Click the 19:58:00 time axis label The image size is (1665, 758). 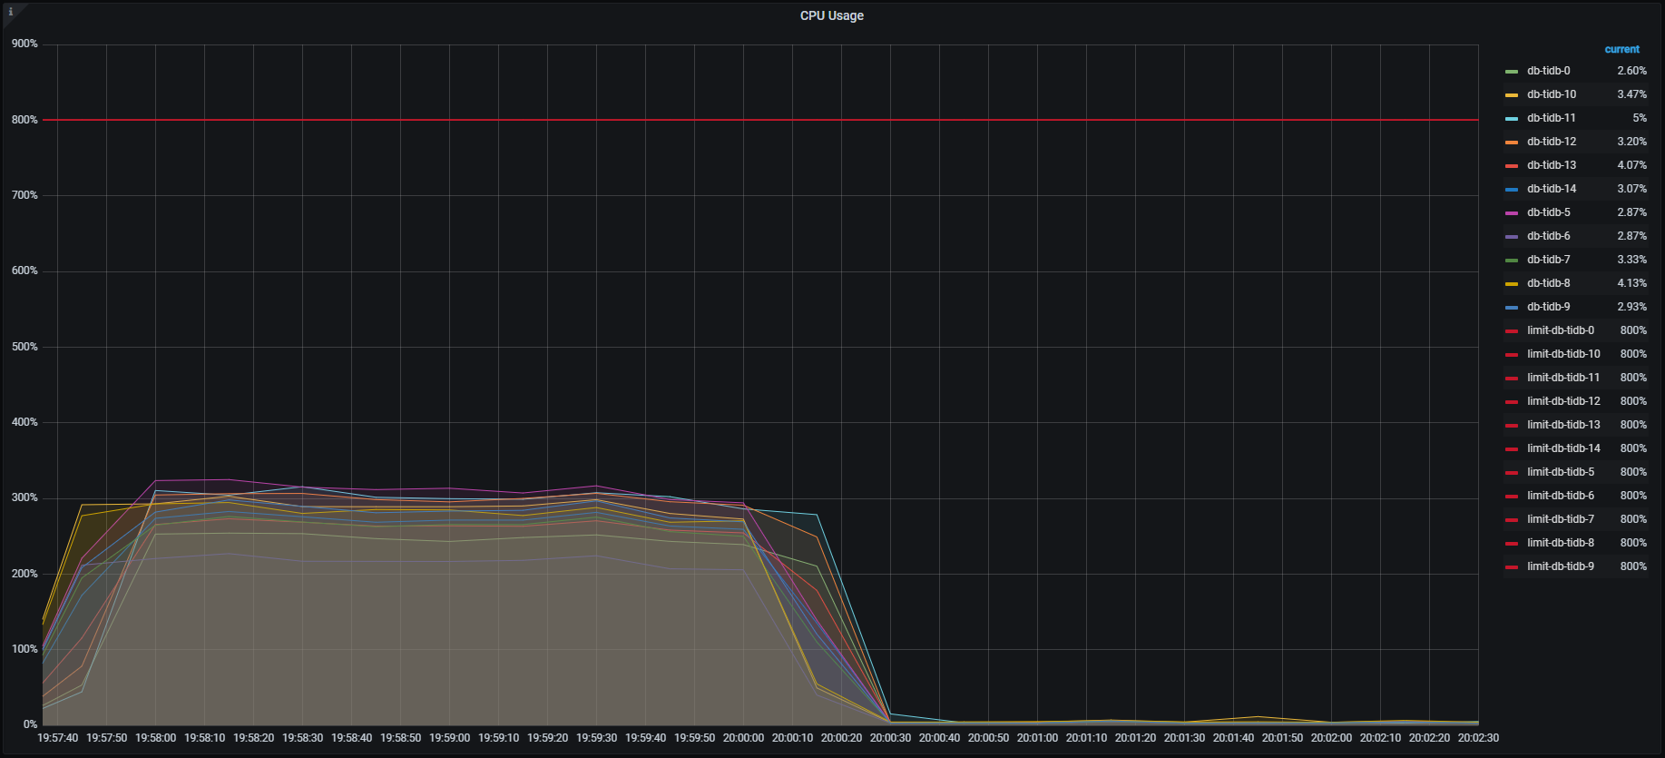(x=155, y=738)
